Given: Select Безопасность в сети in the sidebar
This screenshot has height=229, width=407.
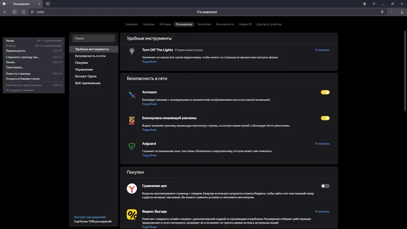Looking at the screenshot, I should (x=94, y=56).
